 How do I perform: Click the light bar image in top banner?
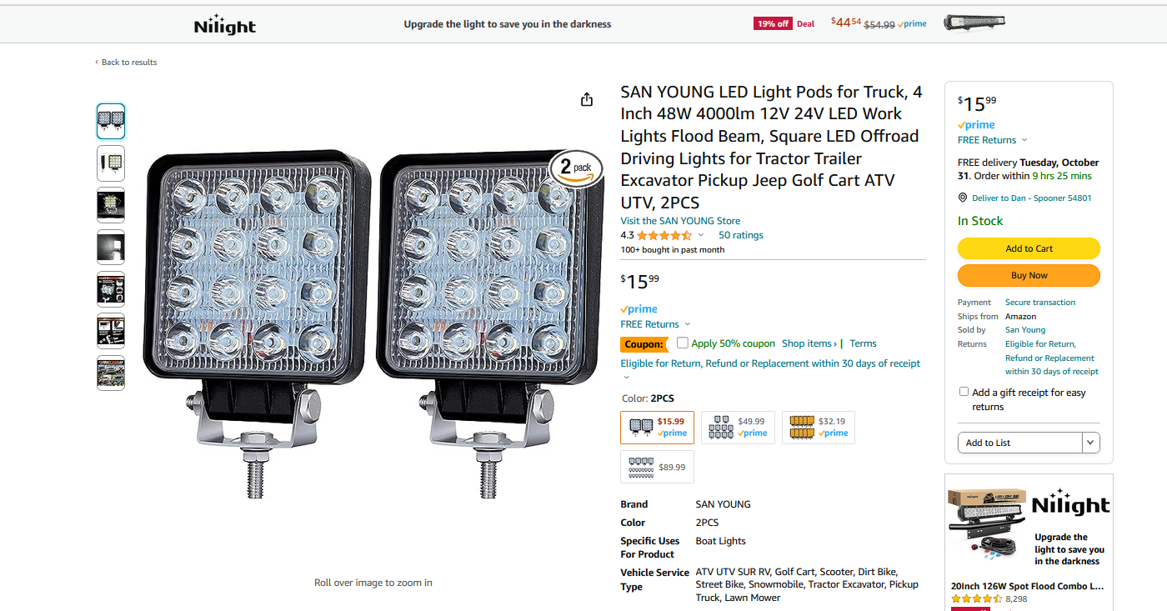click(974, 23)
